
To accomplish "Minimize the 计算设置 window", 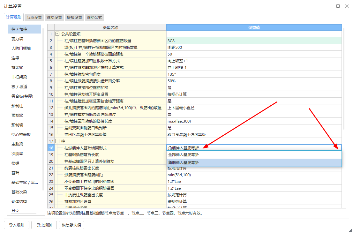I will click(329, 6).
